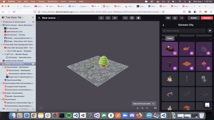The height and width of the screenshot is (120, 214).
Task: Select the small wooden stand asset thumbnail
Action: (x=170, y=79)
